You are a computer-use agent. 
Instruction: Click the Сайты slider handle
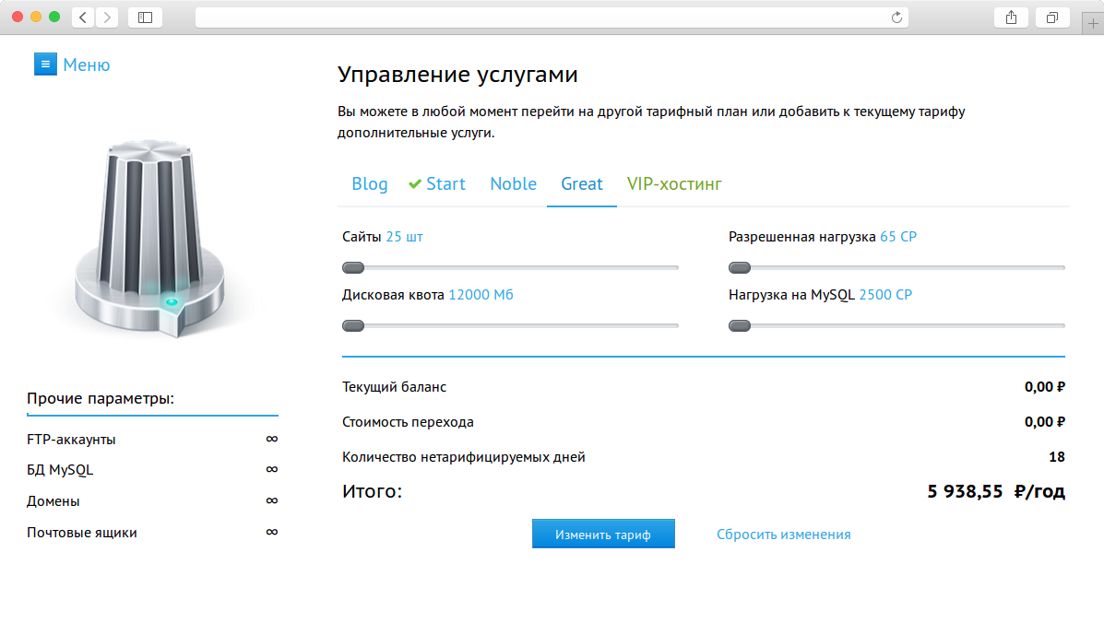click(x=353, y=268)
